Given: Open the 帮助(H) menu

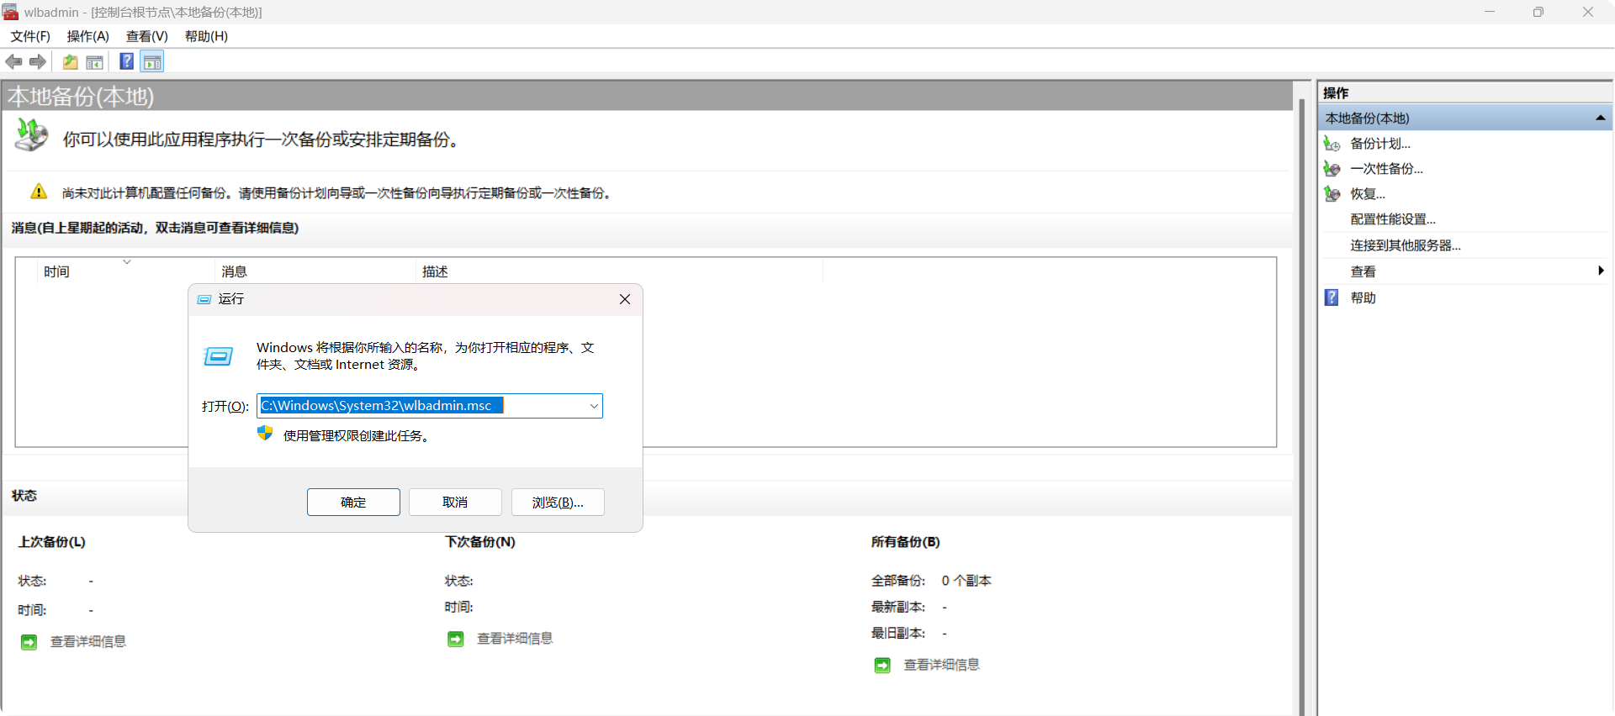Looking at the screenshot, I should click(x=206, y=36).
